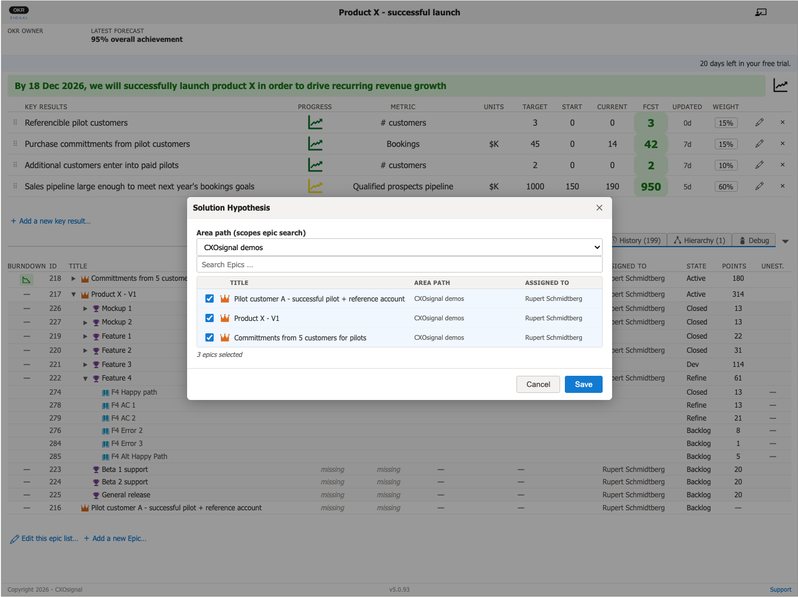Expand Feature 1 row
The image size is (798, 597).
(85, 336)
